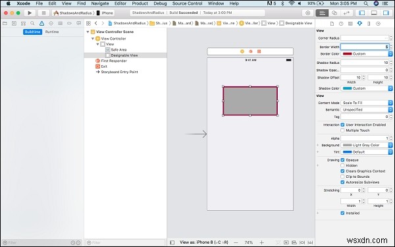395x247 pixels.
Task: Open the Size inspector
Action: (x=369, y=24)
